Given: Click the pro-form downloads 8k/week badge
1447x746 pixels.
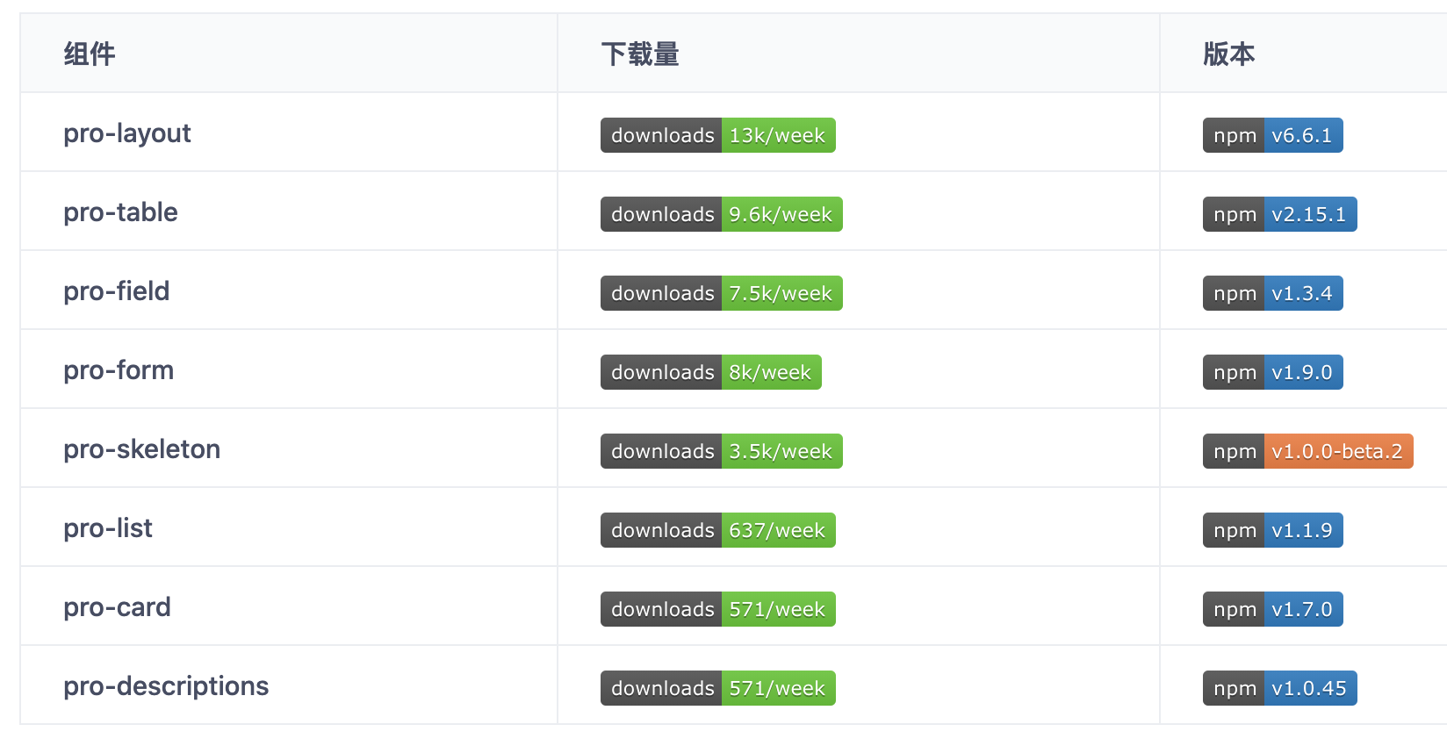Looking at the screenshot, I should click(x=710, y=372).
